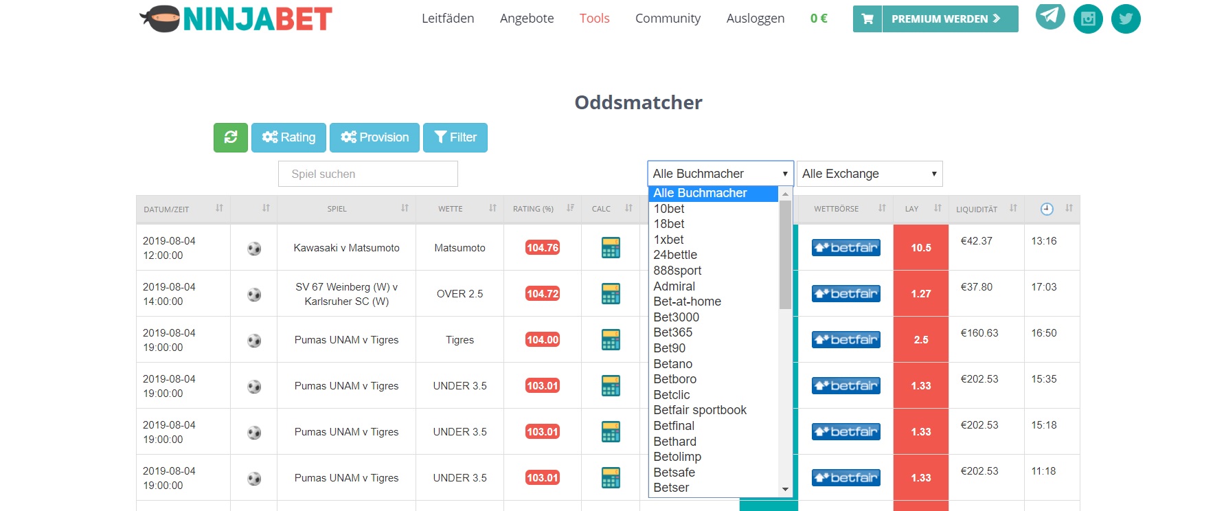Open the Instagram profile icon
The image size is (1226, 511).
point(1088,19)
